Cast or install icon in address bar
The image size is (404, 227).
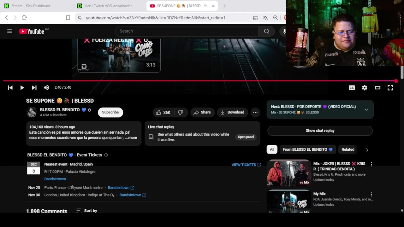(255, 18)
